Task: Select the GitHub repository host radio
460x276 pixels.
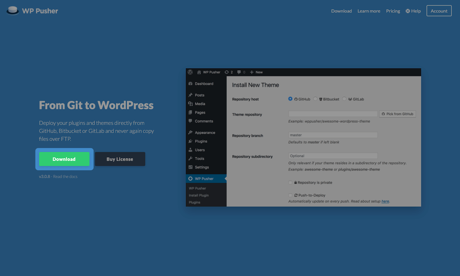Action: pyautogui.click(x=290, y=99)
